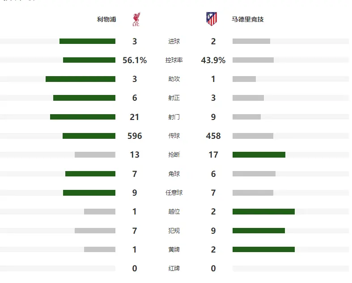352x283 pixels.
Task: Click the 传球 stat label
Action: [x=174, y=136]
